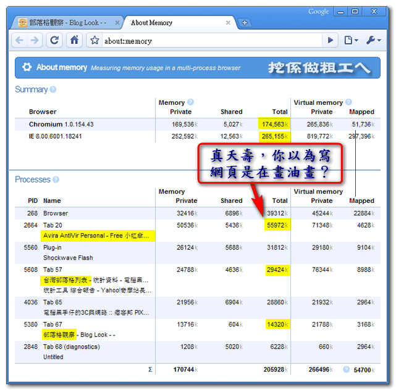The height and width of the screenshot is (391, 396).
Task: Bookmark this page with the star
Action: tap(95, 40)
